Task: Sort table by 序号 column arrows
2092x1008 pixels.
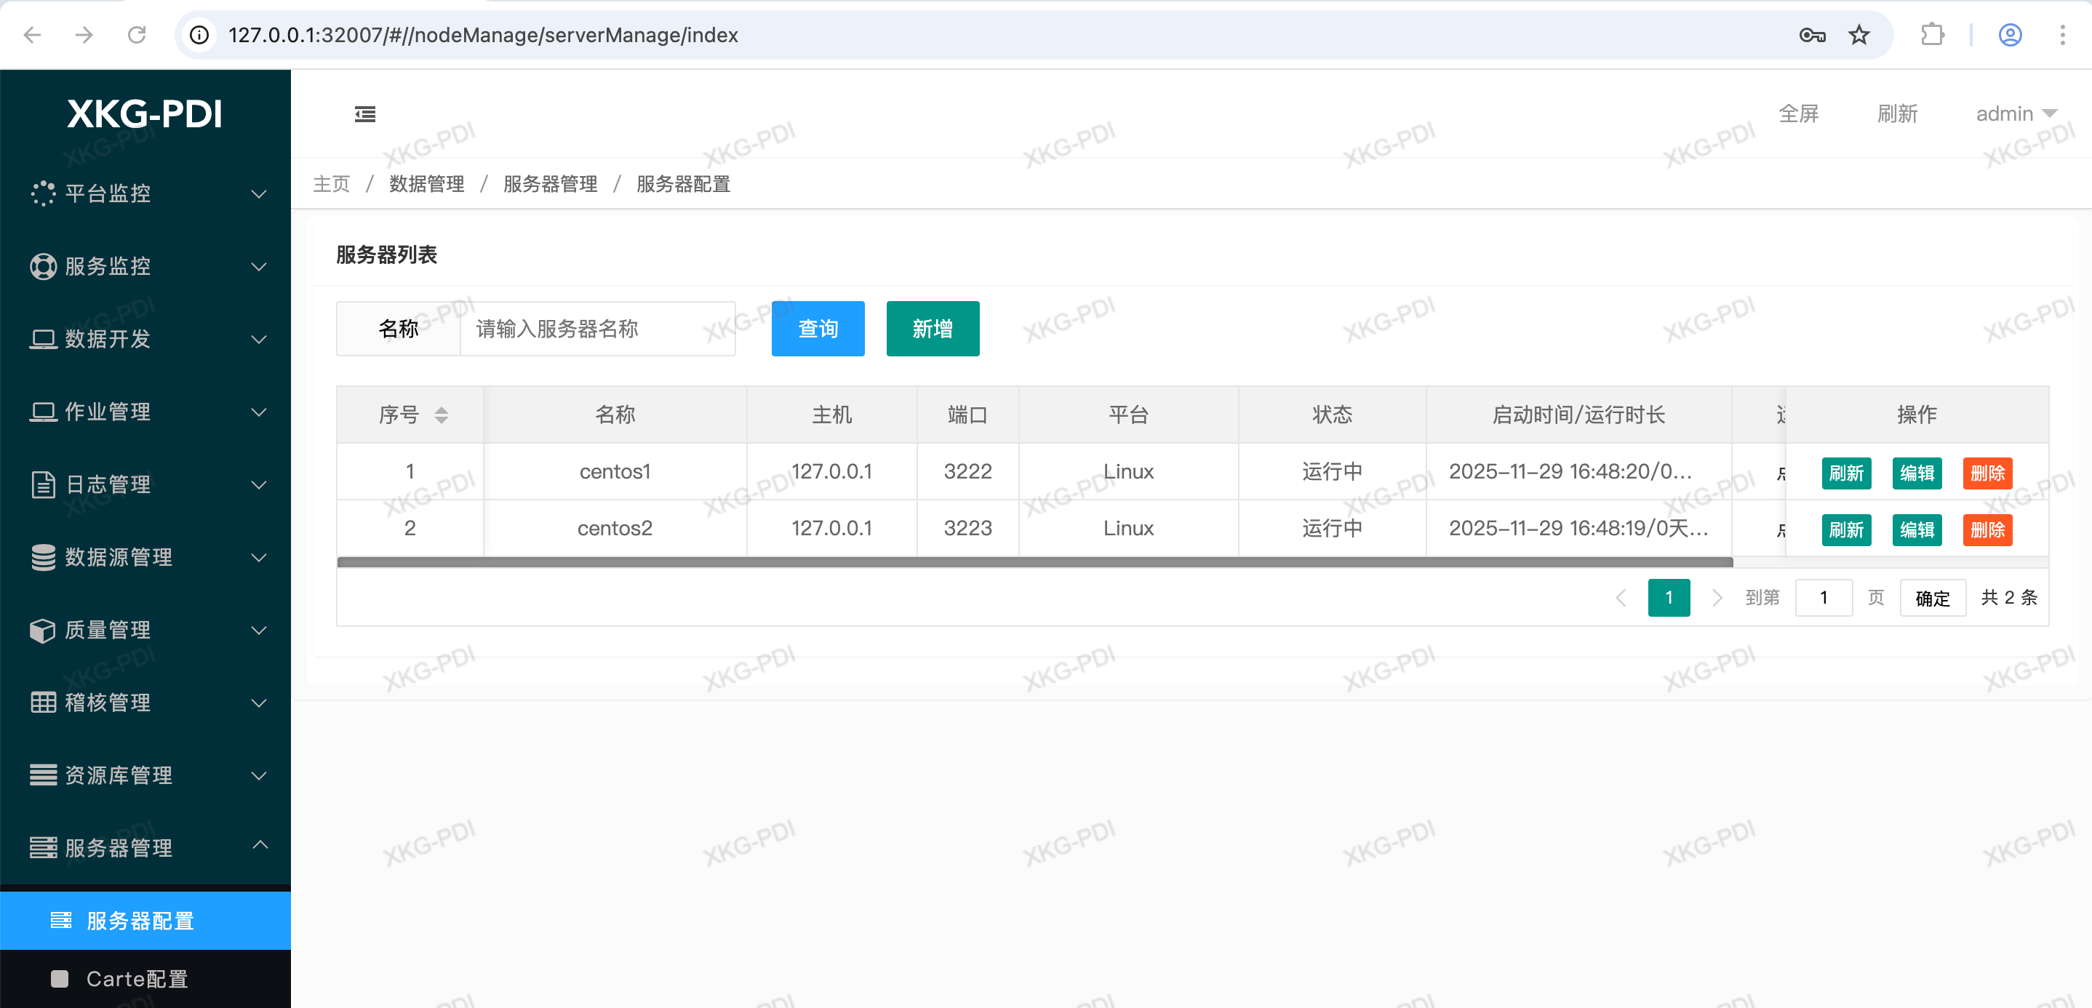Action: tap(441, 415)
